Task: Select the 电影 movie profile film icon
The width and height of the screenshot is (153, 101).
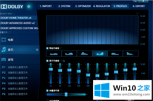Action: [x=4, y=40]
